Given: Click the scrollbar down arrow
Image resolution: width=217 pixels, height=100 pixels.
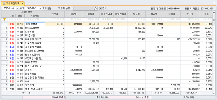Looking at the screenshot, I should click(214, 93).
